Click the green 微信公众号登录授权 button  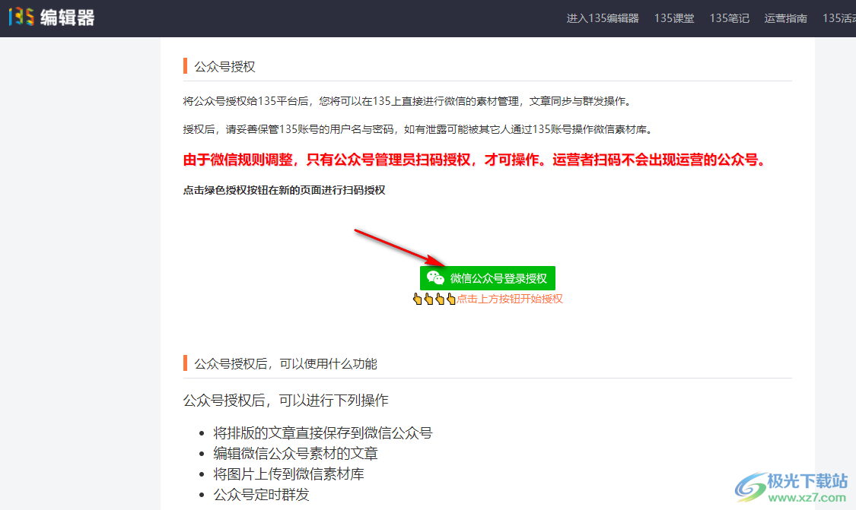point(487,277)
